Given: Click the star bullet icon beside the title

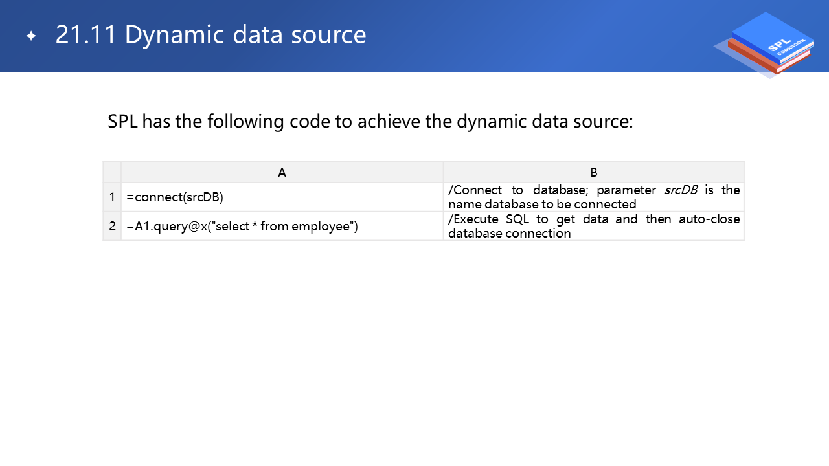Looking at the screenshot, I should click(31, 36).
